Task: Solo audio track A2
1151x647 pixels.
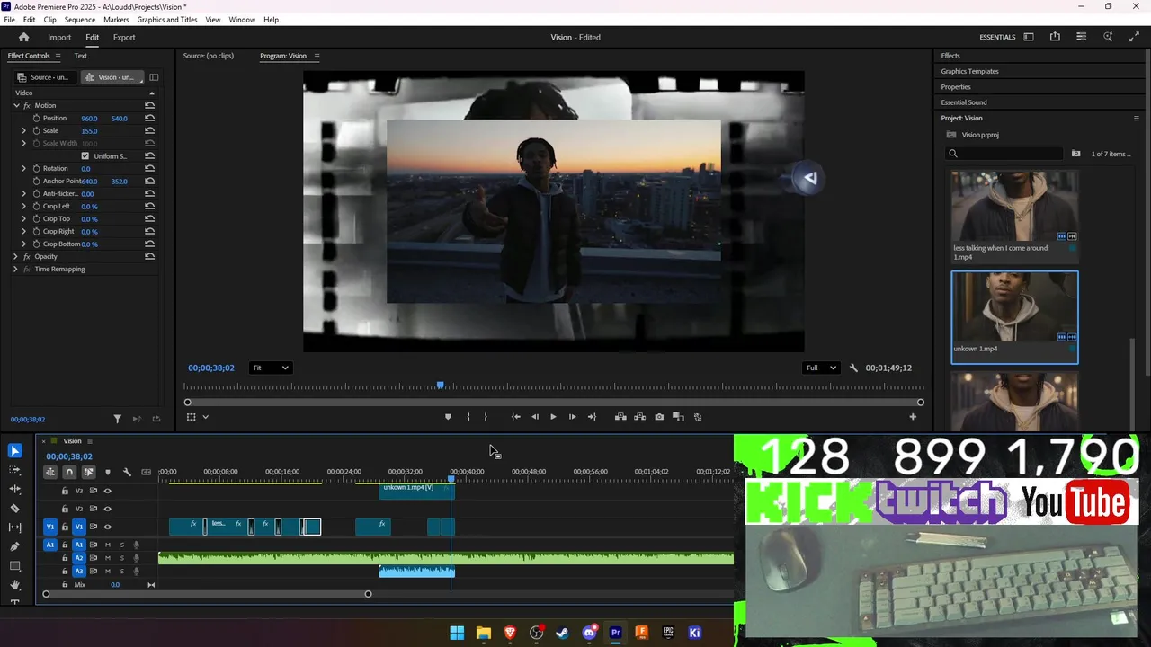Action: 122,558
